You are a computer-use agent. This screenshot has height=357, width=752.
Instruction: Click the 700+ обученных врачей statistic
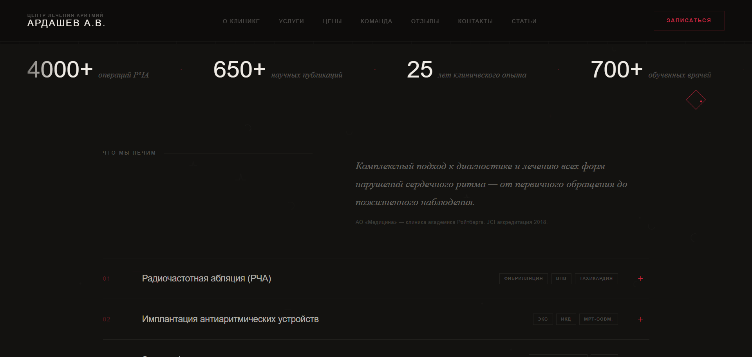pos(651,70)
